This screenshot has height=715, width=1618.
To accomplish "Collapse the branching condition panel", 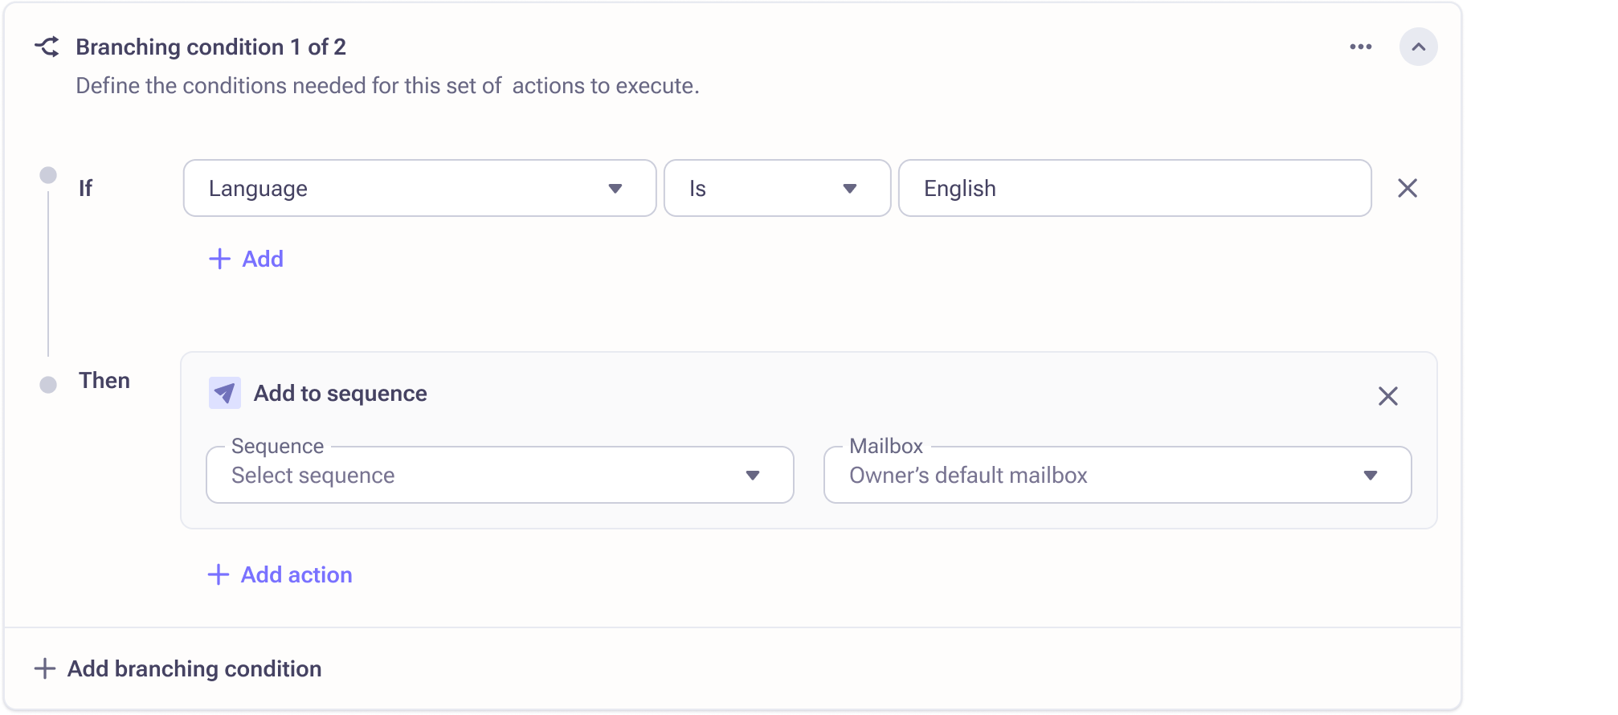I will tap(1418, 47).
